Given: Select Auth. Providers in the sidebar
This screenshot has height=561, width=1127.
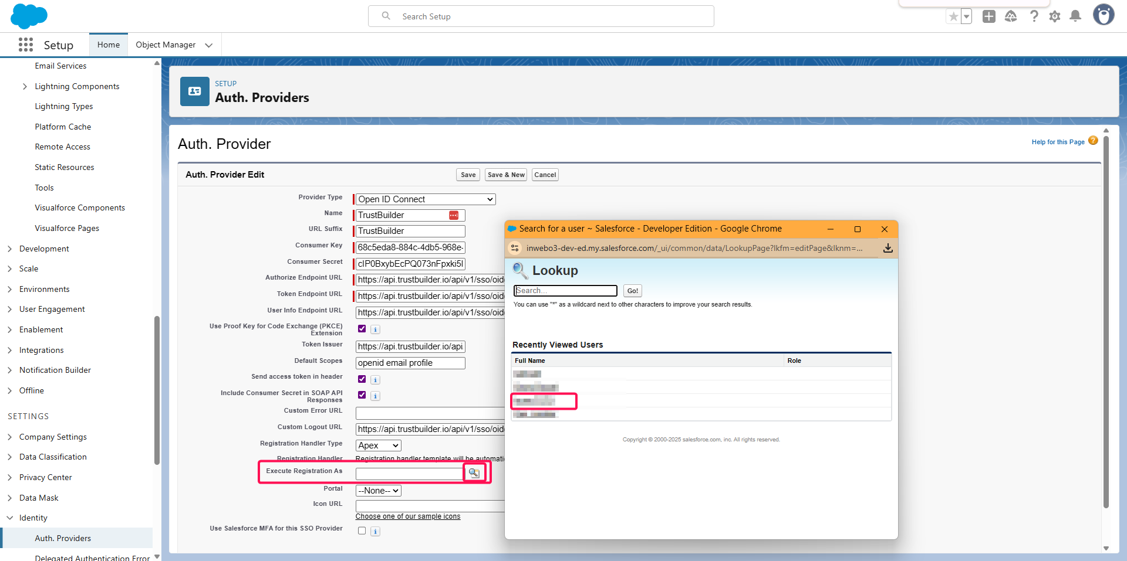Looking at the screenshot, I should [x=63, y=538].
